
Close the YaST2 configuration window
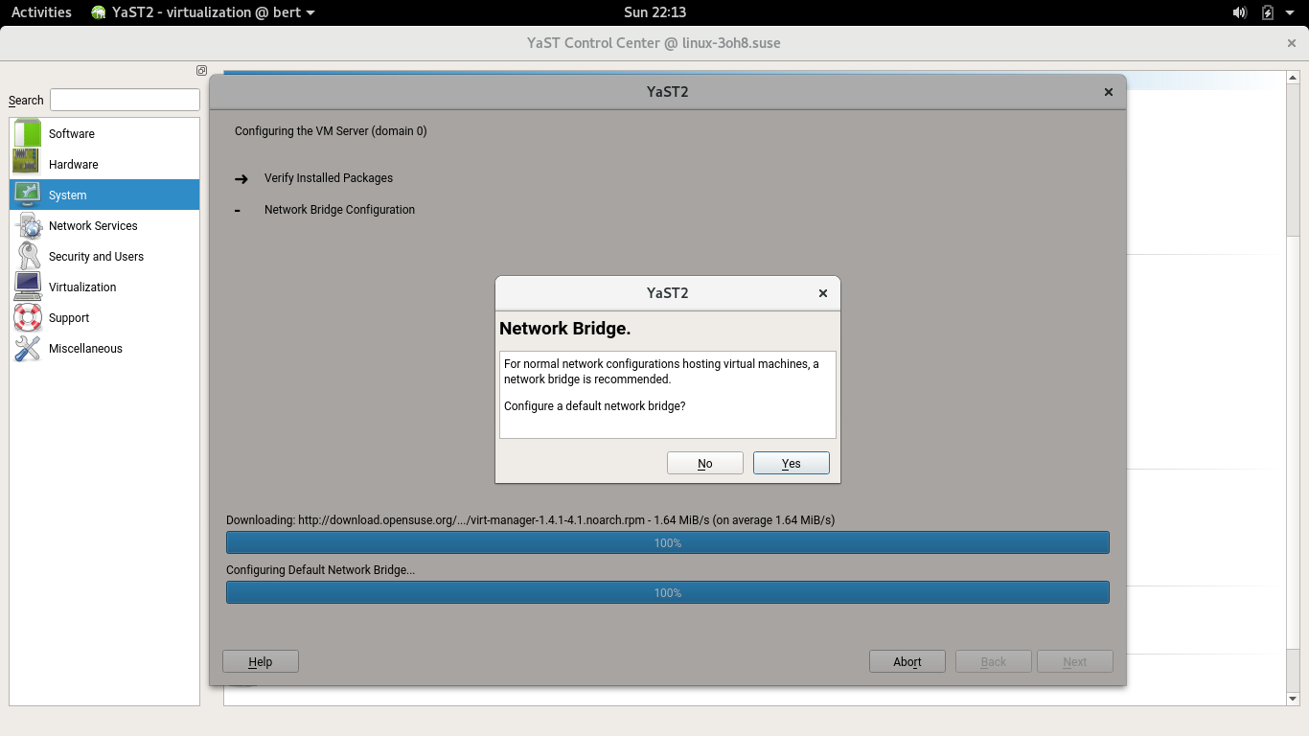(1109, 92)
